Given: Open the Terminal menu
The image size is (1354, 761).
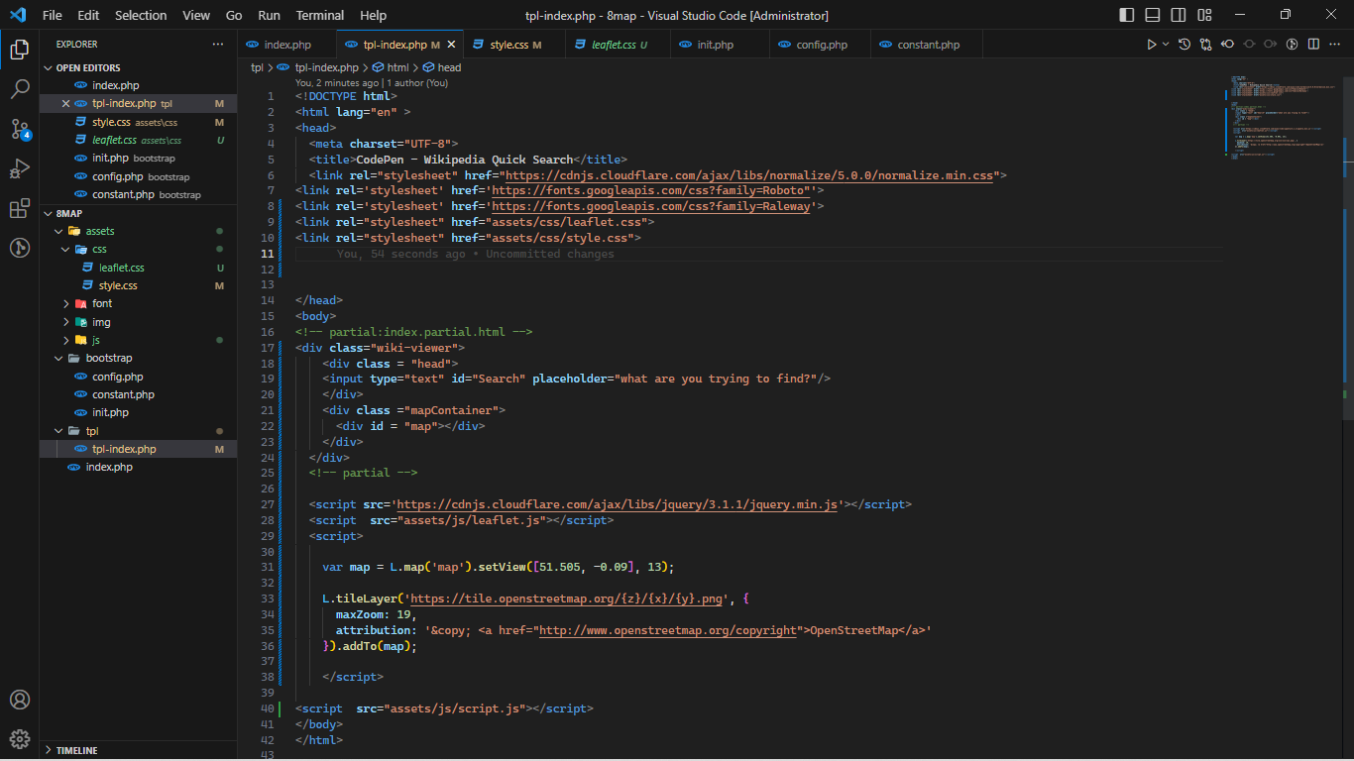Looking at the screenshot, I should coord(320,15).
